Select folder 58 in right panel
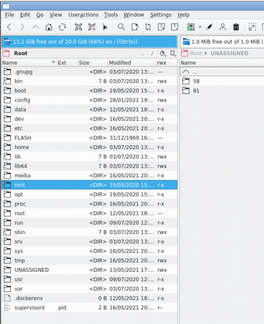Viewport: 264px width, 324px height. (222, 81)
